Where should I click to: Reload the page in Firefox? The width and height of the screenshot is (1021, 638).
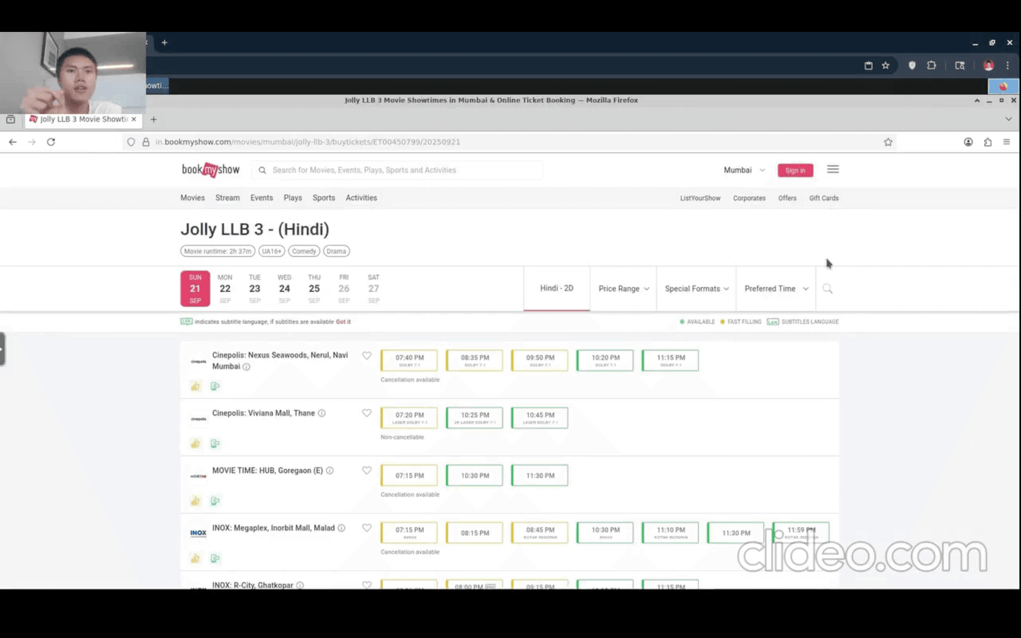click(x=51, y=142)
